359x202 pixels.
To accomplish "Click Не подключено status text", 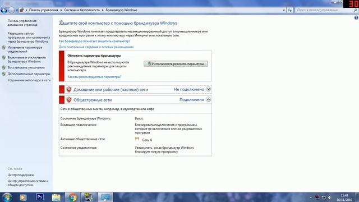I will (x=189, y=89).
